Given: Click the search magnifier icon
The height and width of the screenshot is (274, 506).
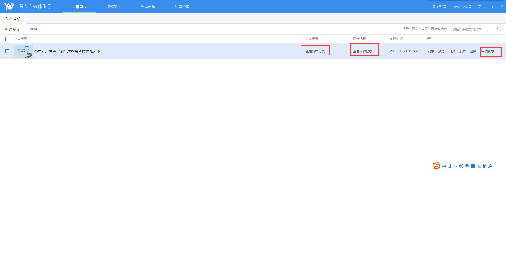Looking at the screenshot, I should [x=499, y=29].
